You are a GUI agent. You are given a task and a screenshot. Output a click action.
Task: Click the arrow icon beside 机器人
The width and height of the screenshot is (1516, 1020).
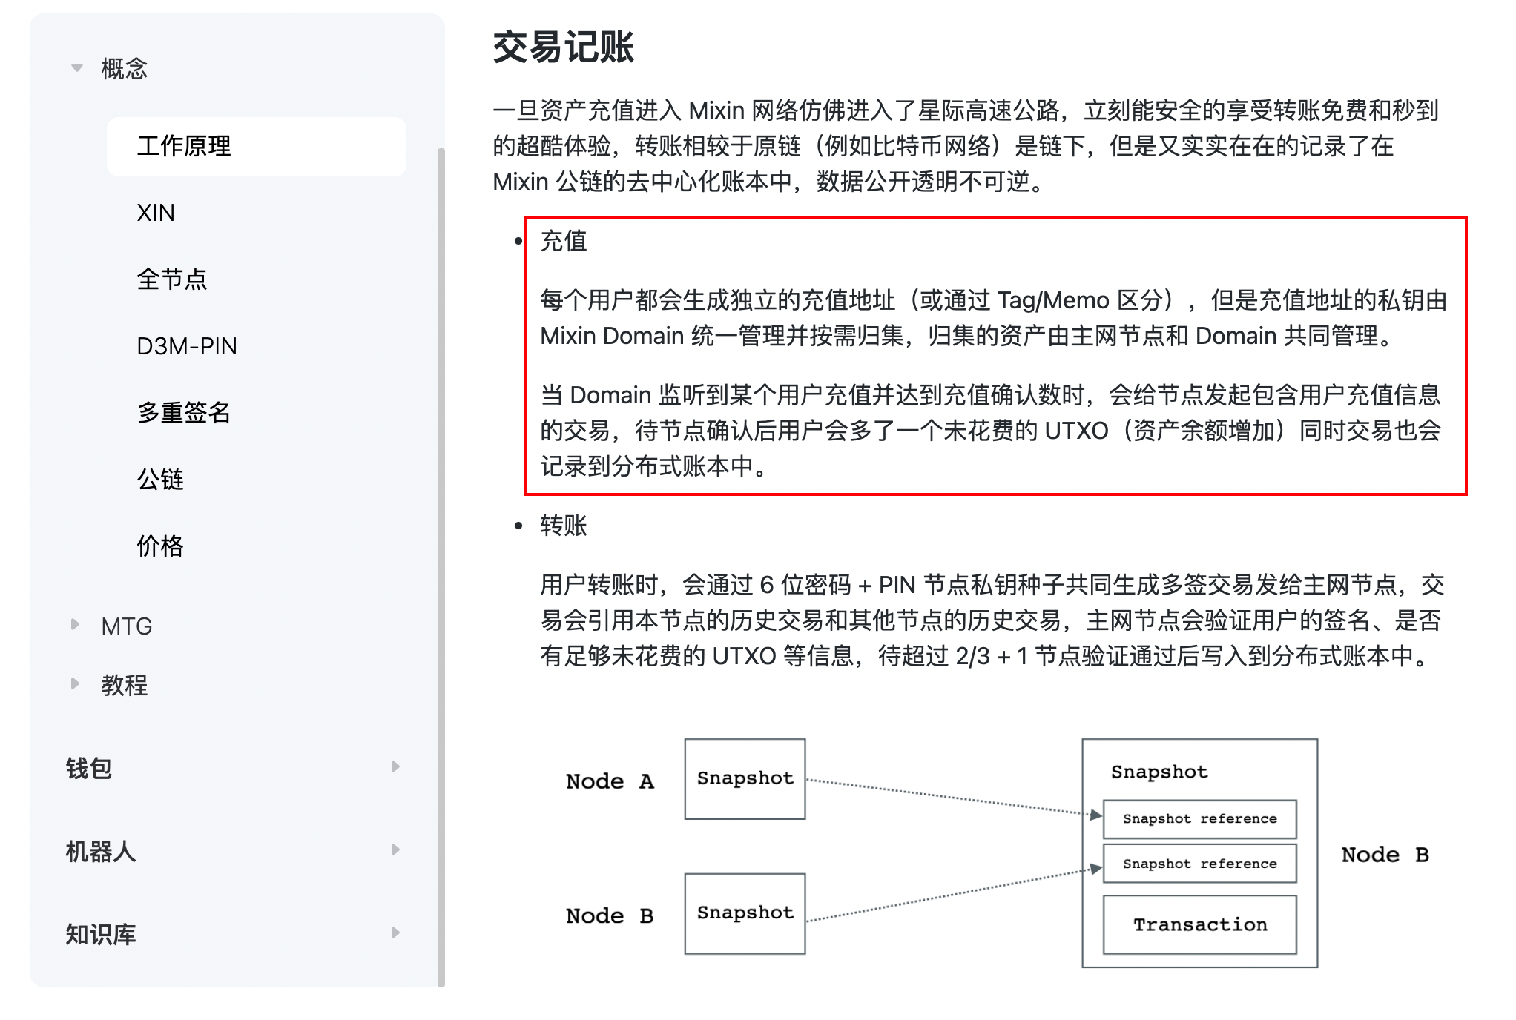click(x=395, y=850)
